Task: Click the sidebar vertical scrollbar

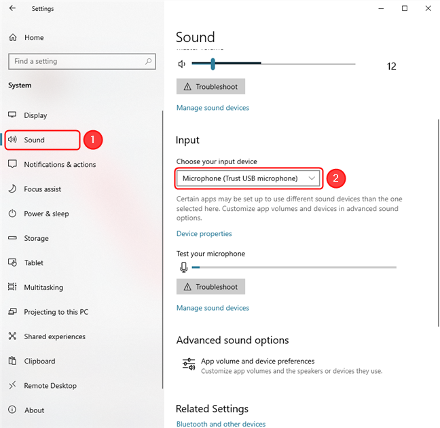Action: pos(162,250)
